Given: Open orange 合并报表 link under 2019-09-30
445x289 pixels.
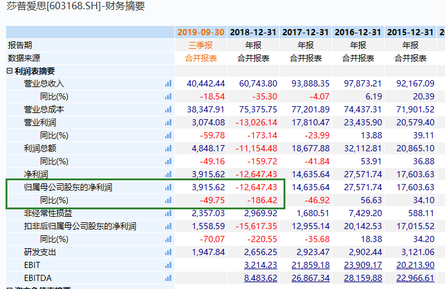Looking at the screenshot, I should click(x=201, y=58).
